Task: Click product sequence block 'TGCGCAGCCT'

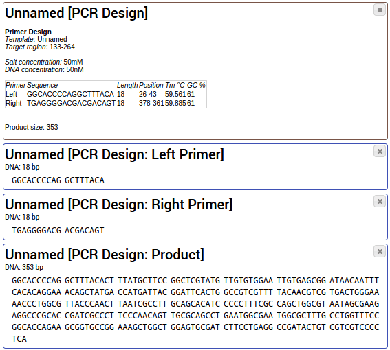Action: coord(195,316)
